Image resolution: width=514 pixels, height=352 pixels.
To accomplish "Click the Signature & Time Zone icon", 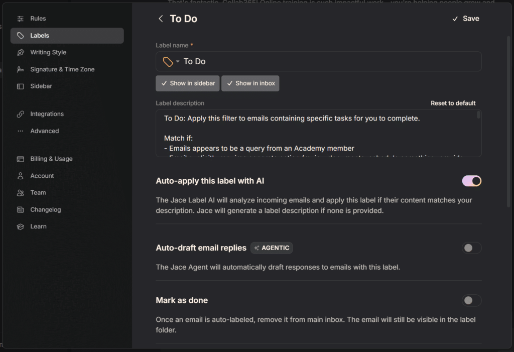I will 21,69.
